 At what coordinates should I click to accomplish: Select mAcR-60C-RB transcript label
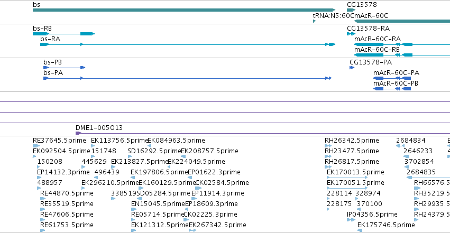[x=377, y=50]
